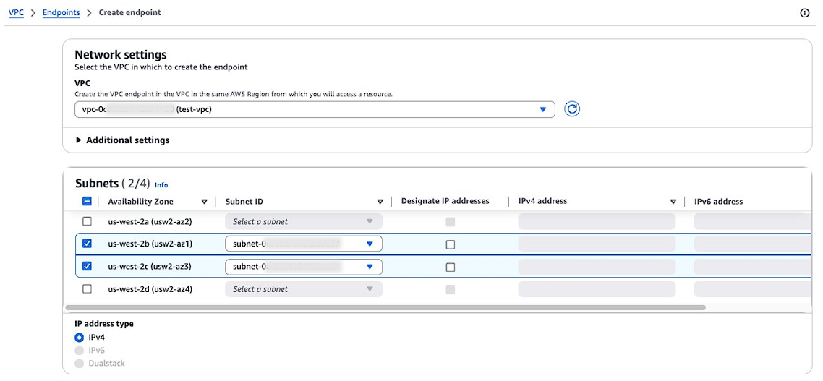
Task: Sort by Availability Zone column arrow
Action: click(x=204, y=202)
